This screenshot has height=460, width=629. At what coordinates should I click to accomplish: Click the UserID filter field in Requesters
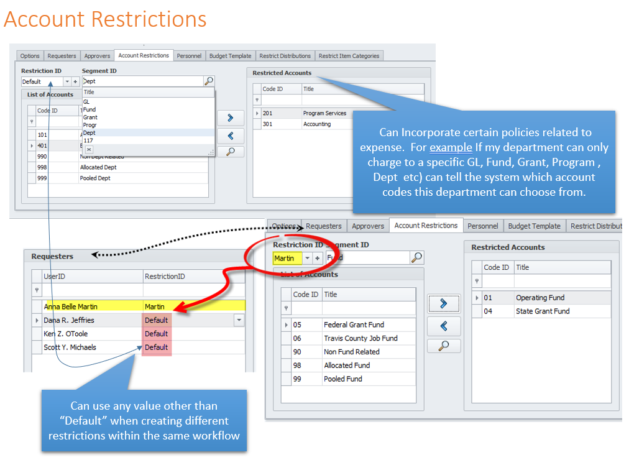[x=92, y=290]
